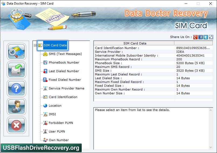Select the PhoneBook Size row label
This screenshot has width=217, height=153.
(108, 63)
